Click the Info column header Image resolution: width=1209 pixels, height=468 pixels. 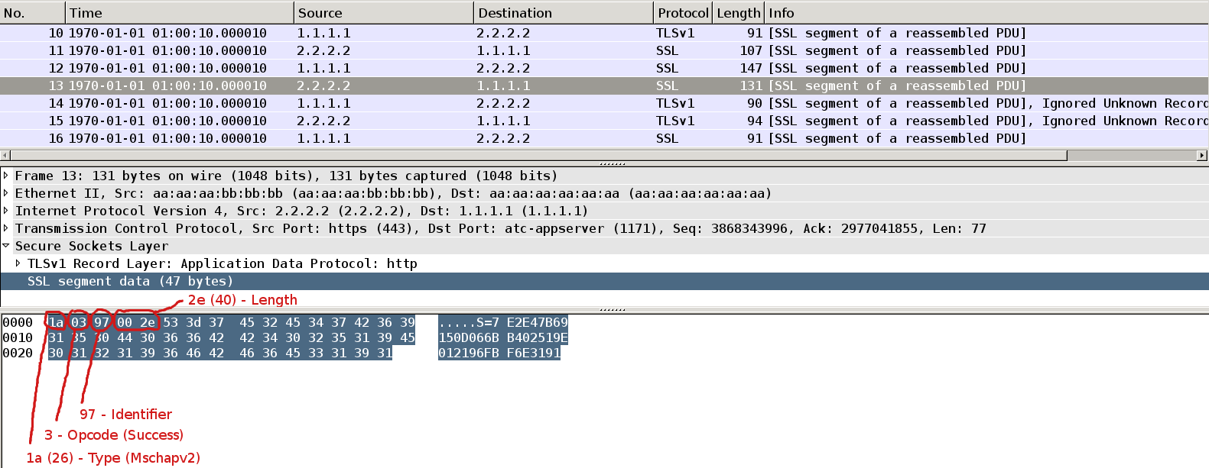(986, 13)
